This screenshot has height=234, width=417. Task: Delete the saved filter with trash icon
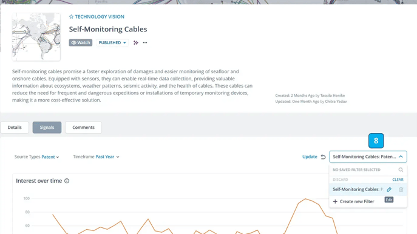coord(401,189)
